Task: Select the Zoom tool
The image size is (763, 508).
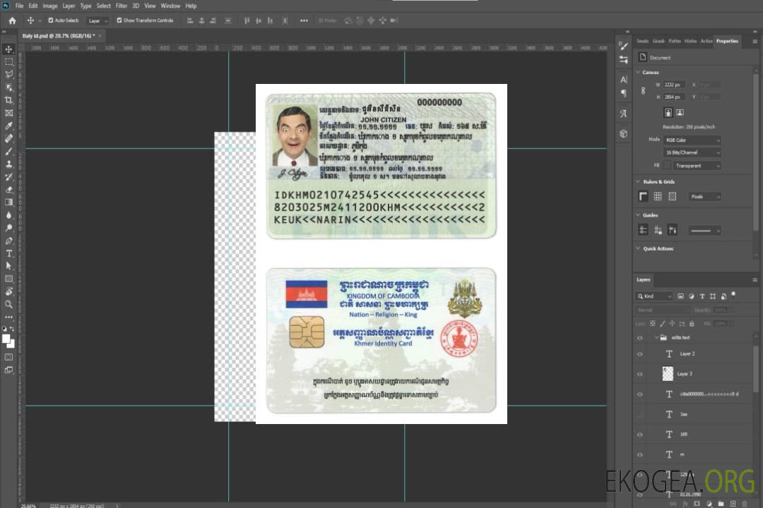Action: (8, 304)
